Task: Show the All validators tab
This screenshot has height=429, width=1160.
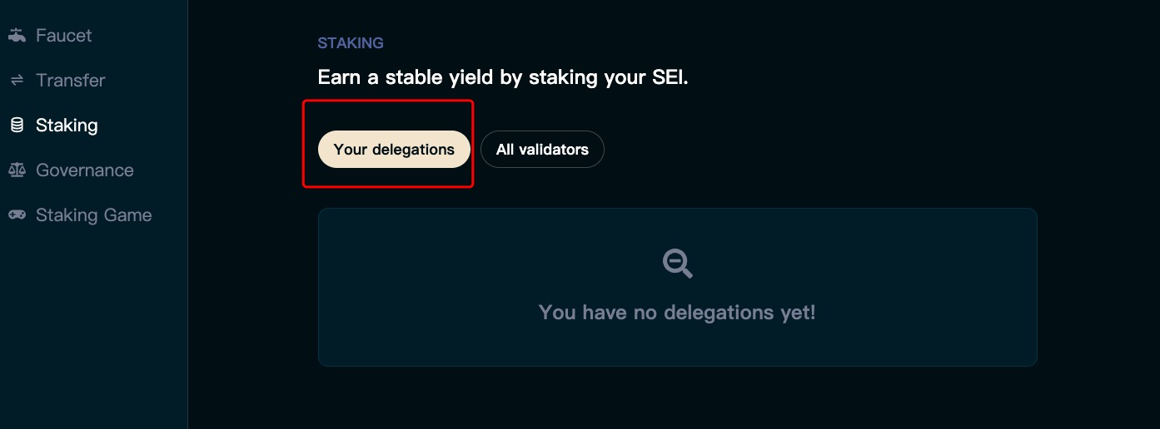Action: pos(542,150)
